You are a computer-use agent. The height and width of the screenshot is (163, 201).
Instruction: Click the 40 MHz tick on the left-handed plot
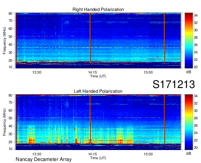(x=10, y=126)
